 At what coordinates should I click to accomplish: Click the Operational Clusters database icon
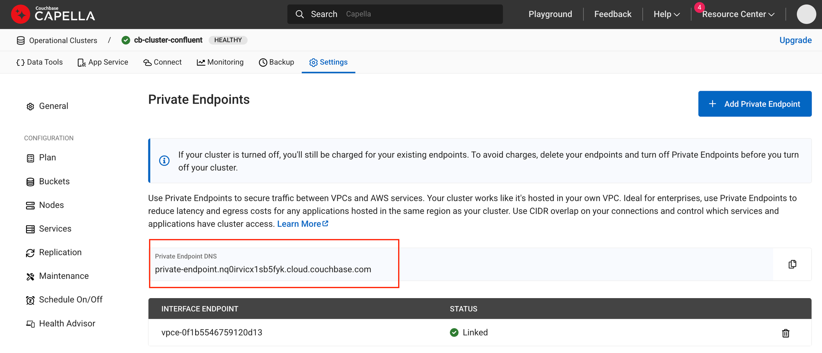coord(21,40)
